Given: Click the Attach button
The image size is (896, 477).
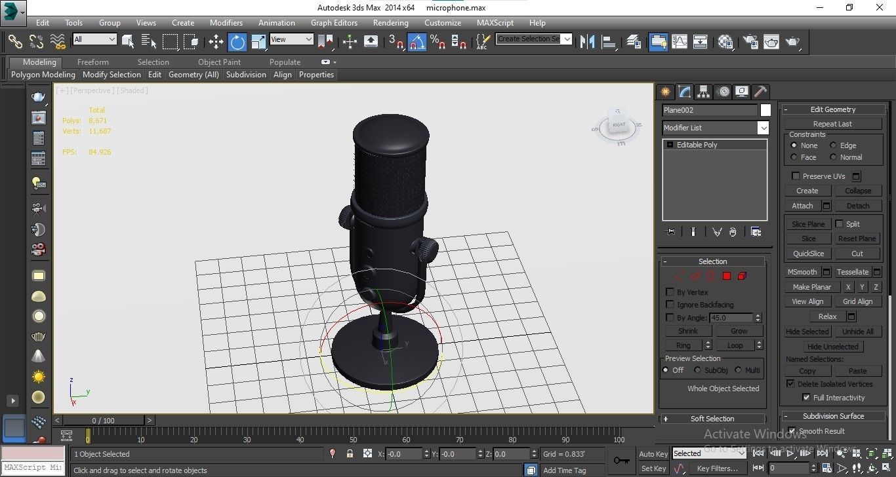Looking at the screenshot, I should [802, 206].
